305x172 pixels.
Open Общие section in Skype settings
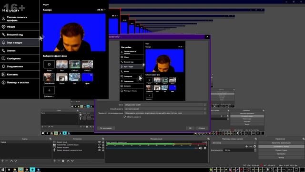(x=20, y=27)
